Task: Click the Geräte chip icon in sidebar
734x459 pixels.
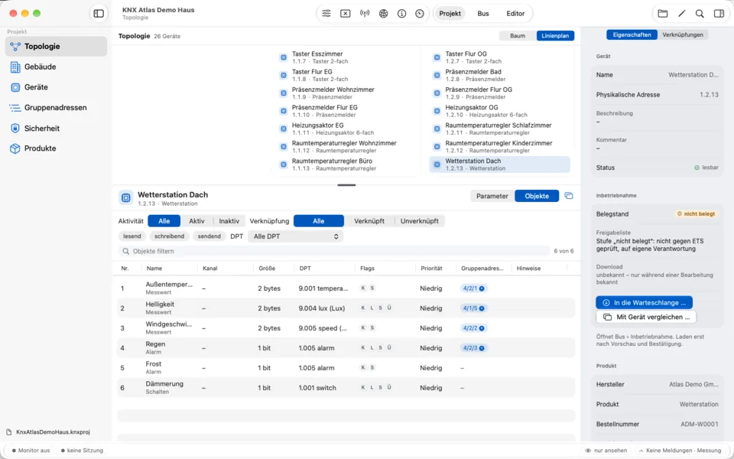Action: [15, 87]
